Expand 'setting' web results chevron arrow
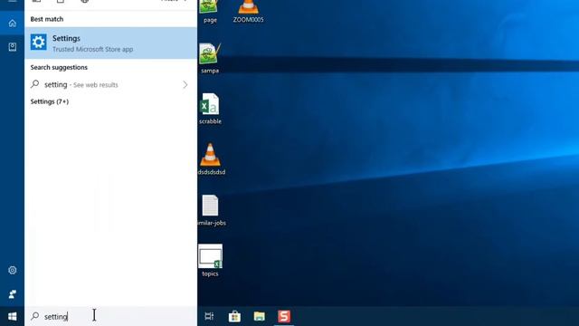The height and width of the screenshot is (326, 579). (185, 85)
